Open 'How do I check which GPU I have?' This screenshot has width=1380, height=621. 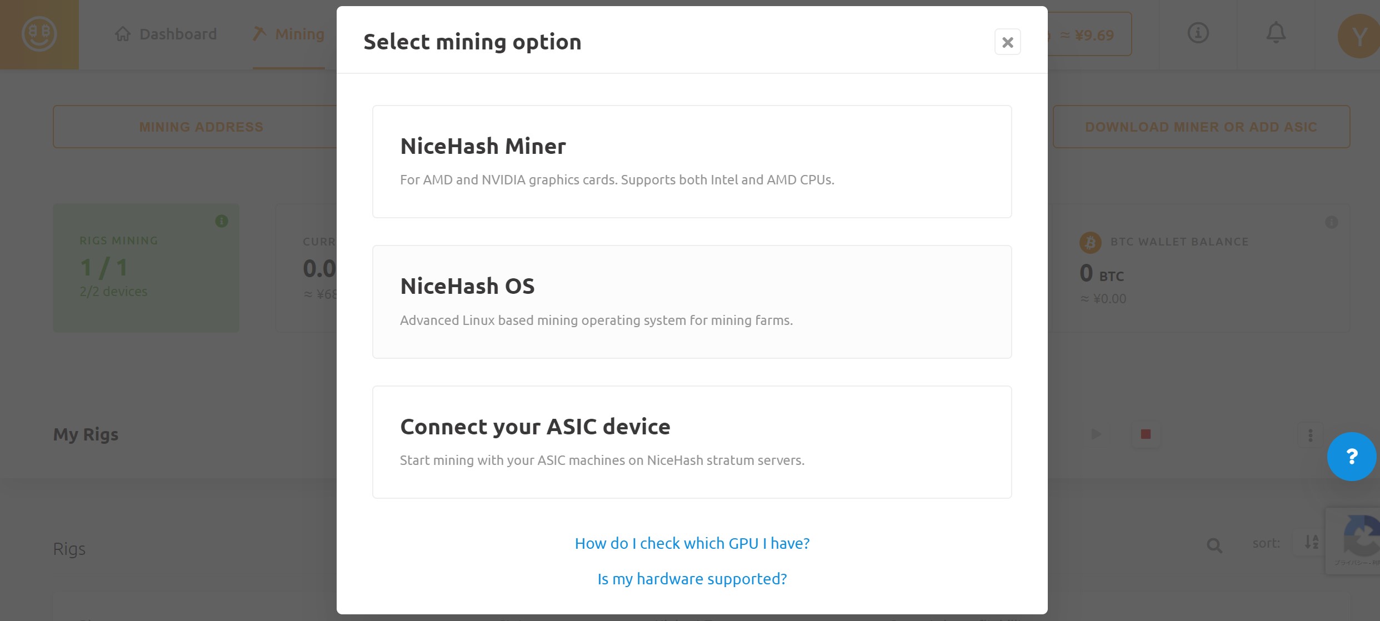691,543
